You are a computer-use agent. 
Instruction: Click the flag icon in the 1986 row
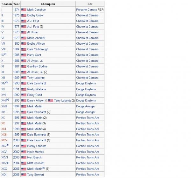[24, 61]
